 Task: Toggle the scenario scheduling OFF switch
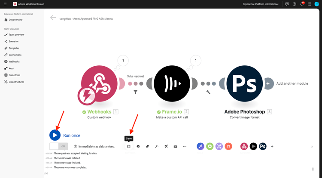pos(59,146)
